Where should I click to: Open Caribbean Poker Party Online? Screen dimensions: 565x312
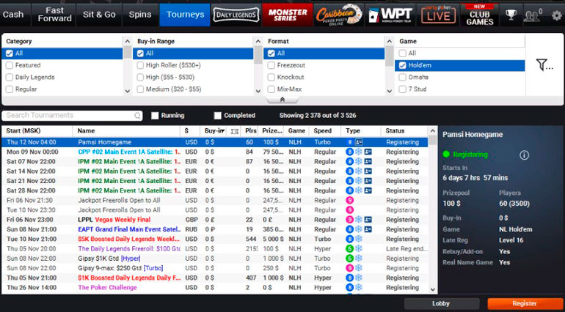(339, 14)
